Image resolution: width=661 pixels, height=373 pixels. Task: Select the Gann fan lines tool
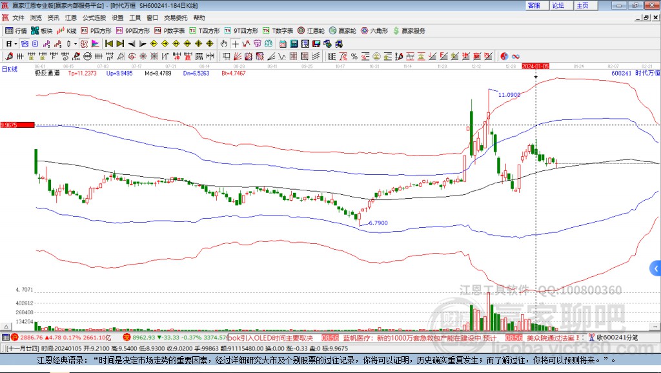pyautogui.click(x=238, y=57)
